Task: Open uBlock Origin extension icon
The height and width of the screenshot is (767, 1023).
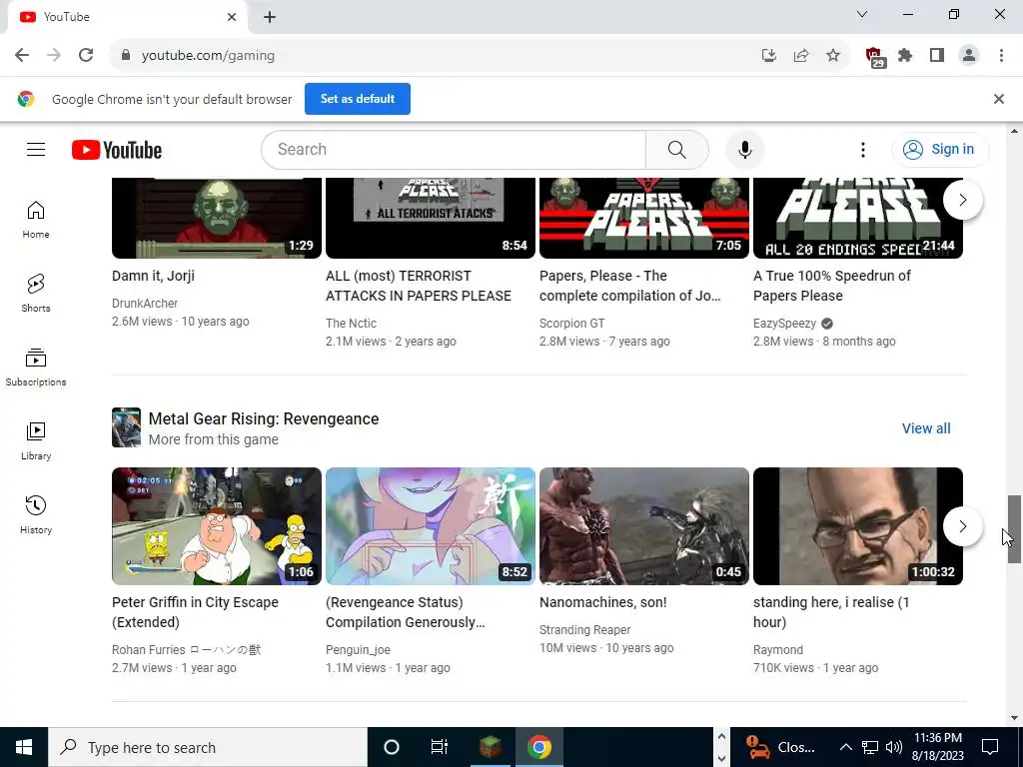Action: (x=874, y=57)
